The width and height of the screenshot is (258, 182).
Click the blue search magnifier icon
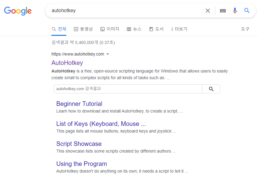tap(247, 11)
